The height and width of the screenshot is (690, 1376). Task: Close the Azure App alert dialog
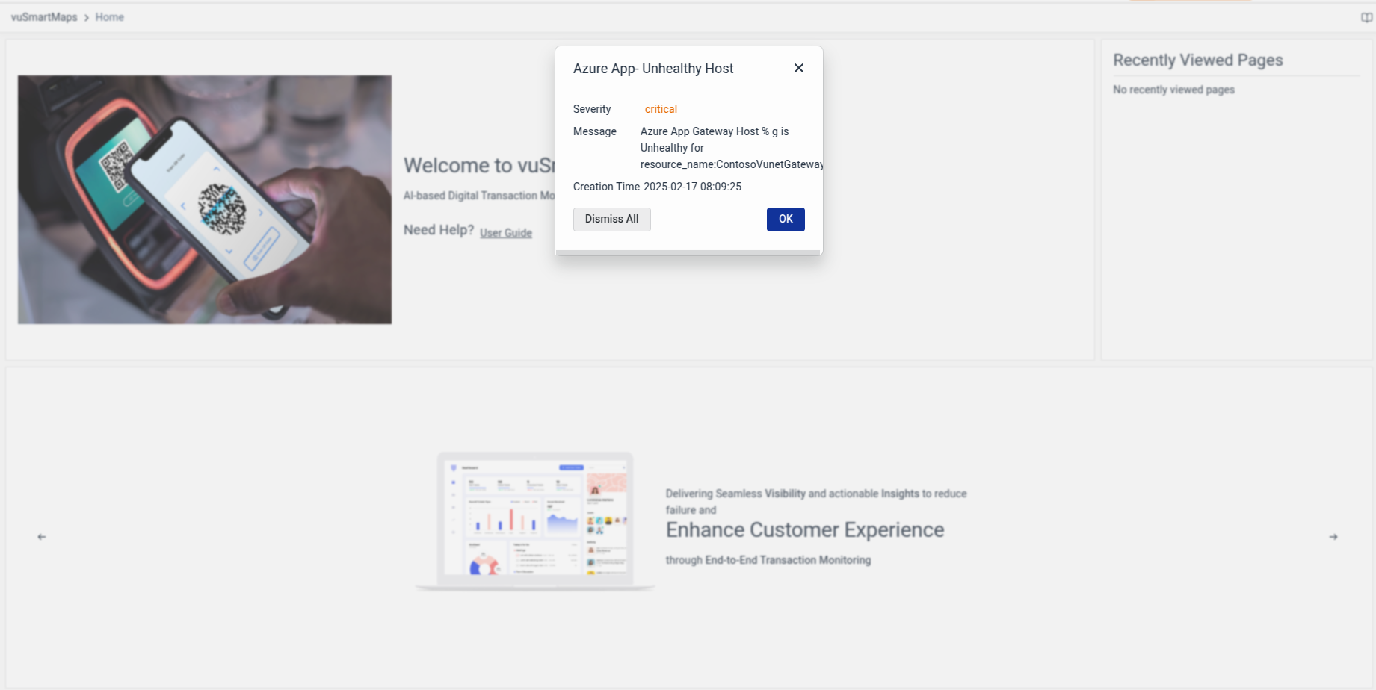tap(799, 68)
